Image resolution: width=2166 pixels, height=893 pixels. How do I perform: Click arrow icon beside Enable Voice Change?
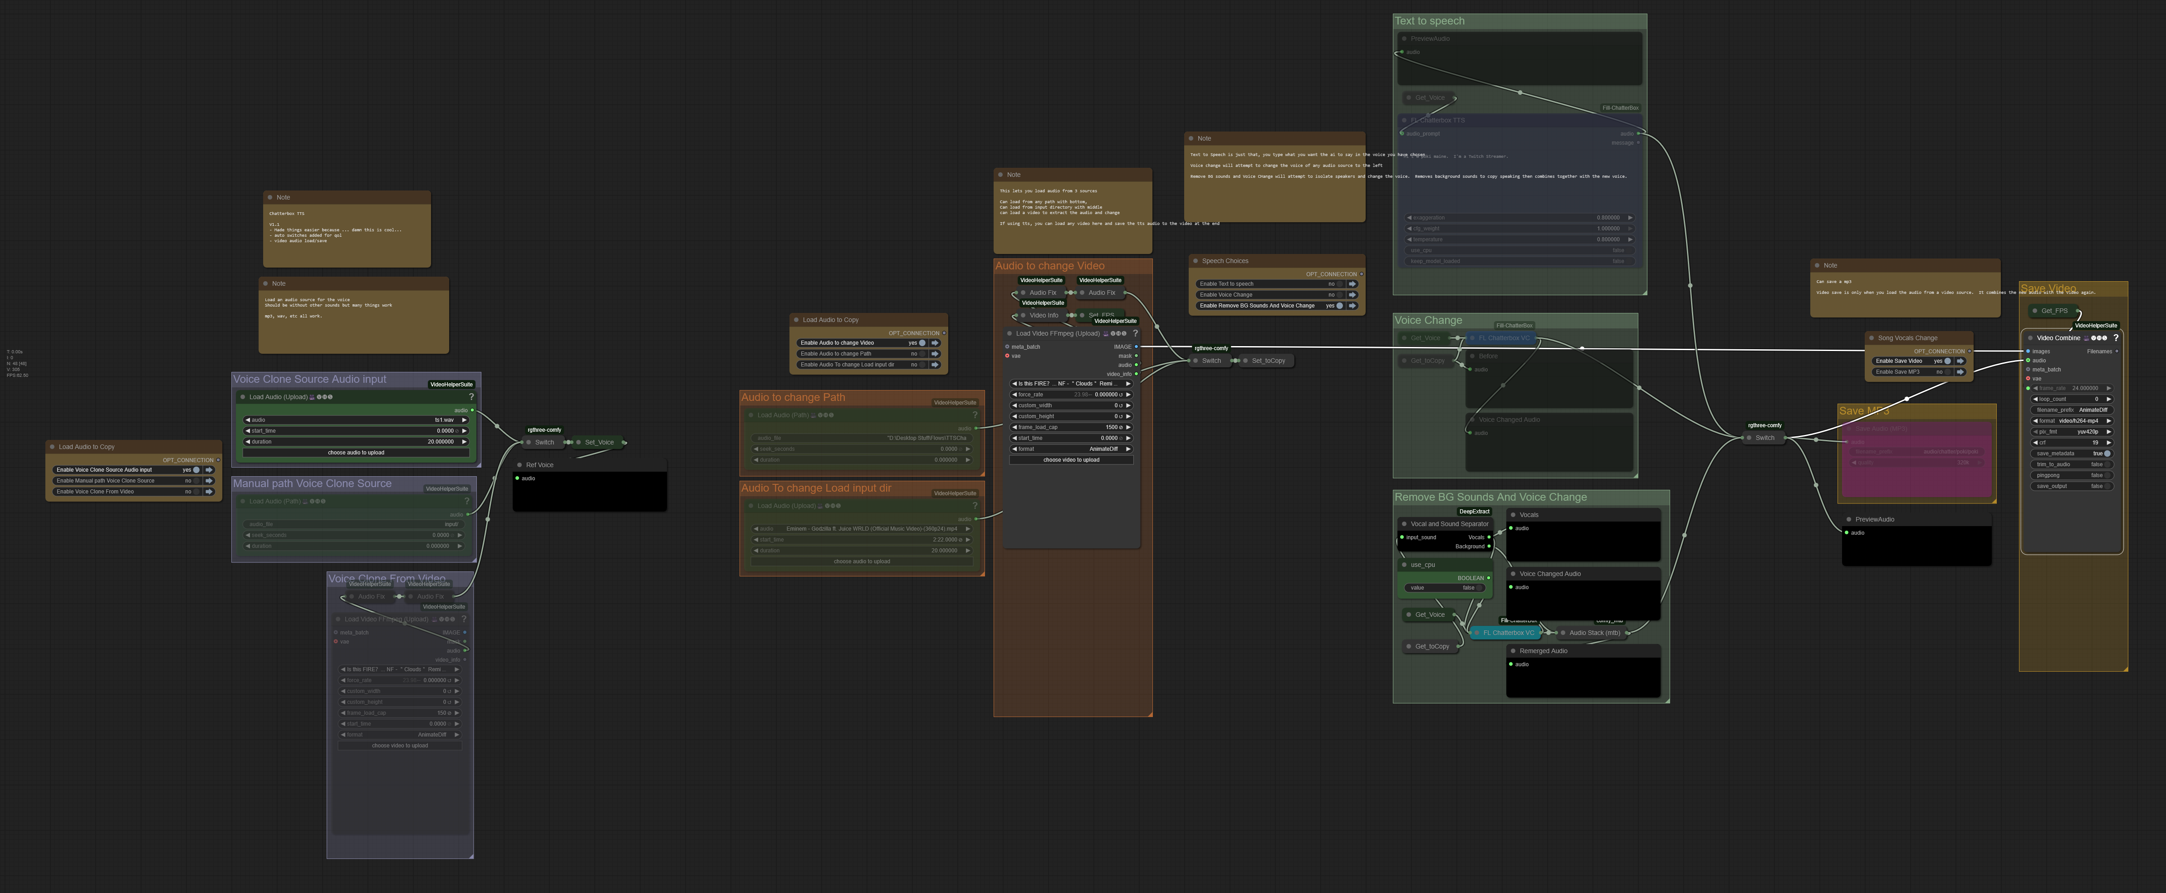tap(1352, 295)
